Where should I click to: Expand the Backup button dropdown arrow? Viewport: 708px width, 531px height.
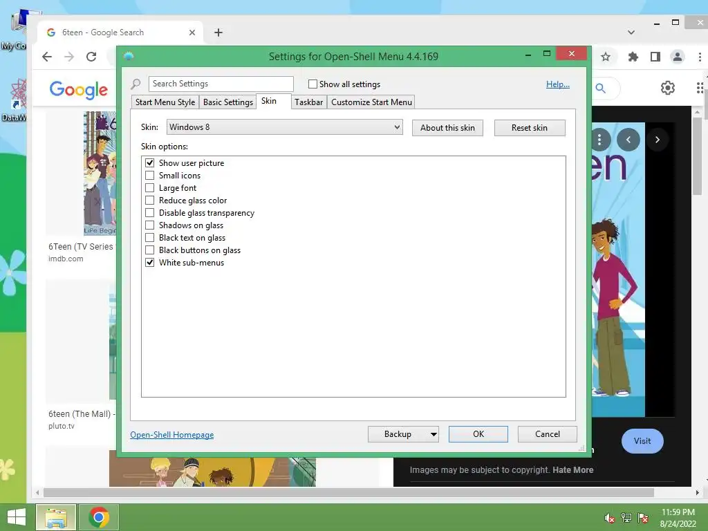click(x=434, y=434)
